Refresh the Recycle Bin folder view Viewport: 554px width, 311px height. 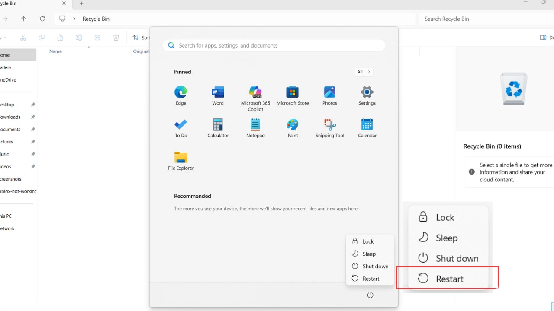(x=42, y=19)
